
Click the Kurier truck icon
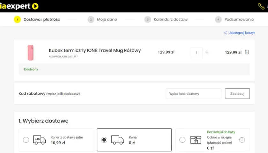118,140
